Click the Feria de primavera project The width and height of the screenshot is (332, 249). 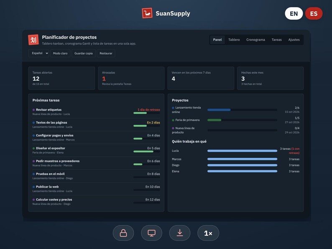pyautogui.click(x=236, y=120)
